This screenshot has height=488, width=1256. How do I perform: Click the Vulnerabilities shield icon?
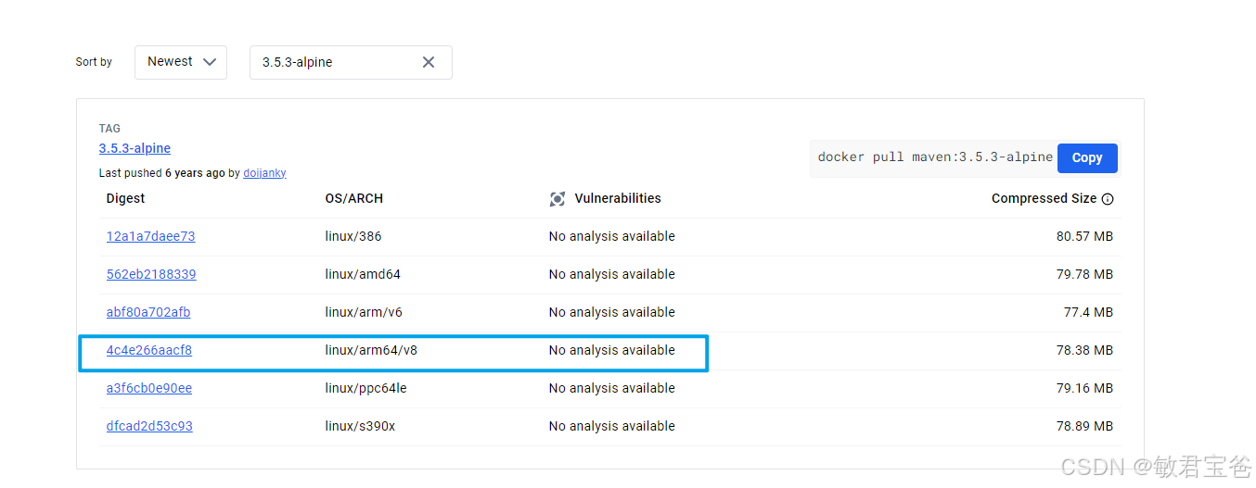pos(558,199)
